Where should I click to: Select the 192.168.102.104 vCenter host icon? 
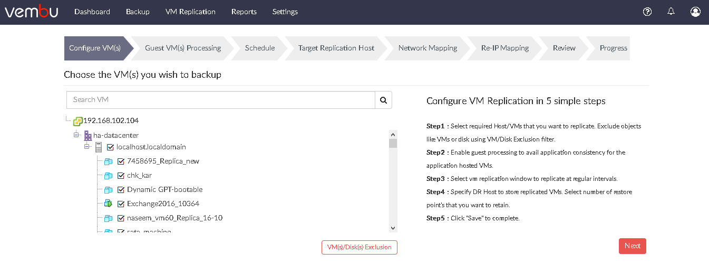point(77,121)
